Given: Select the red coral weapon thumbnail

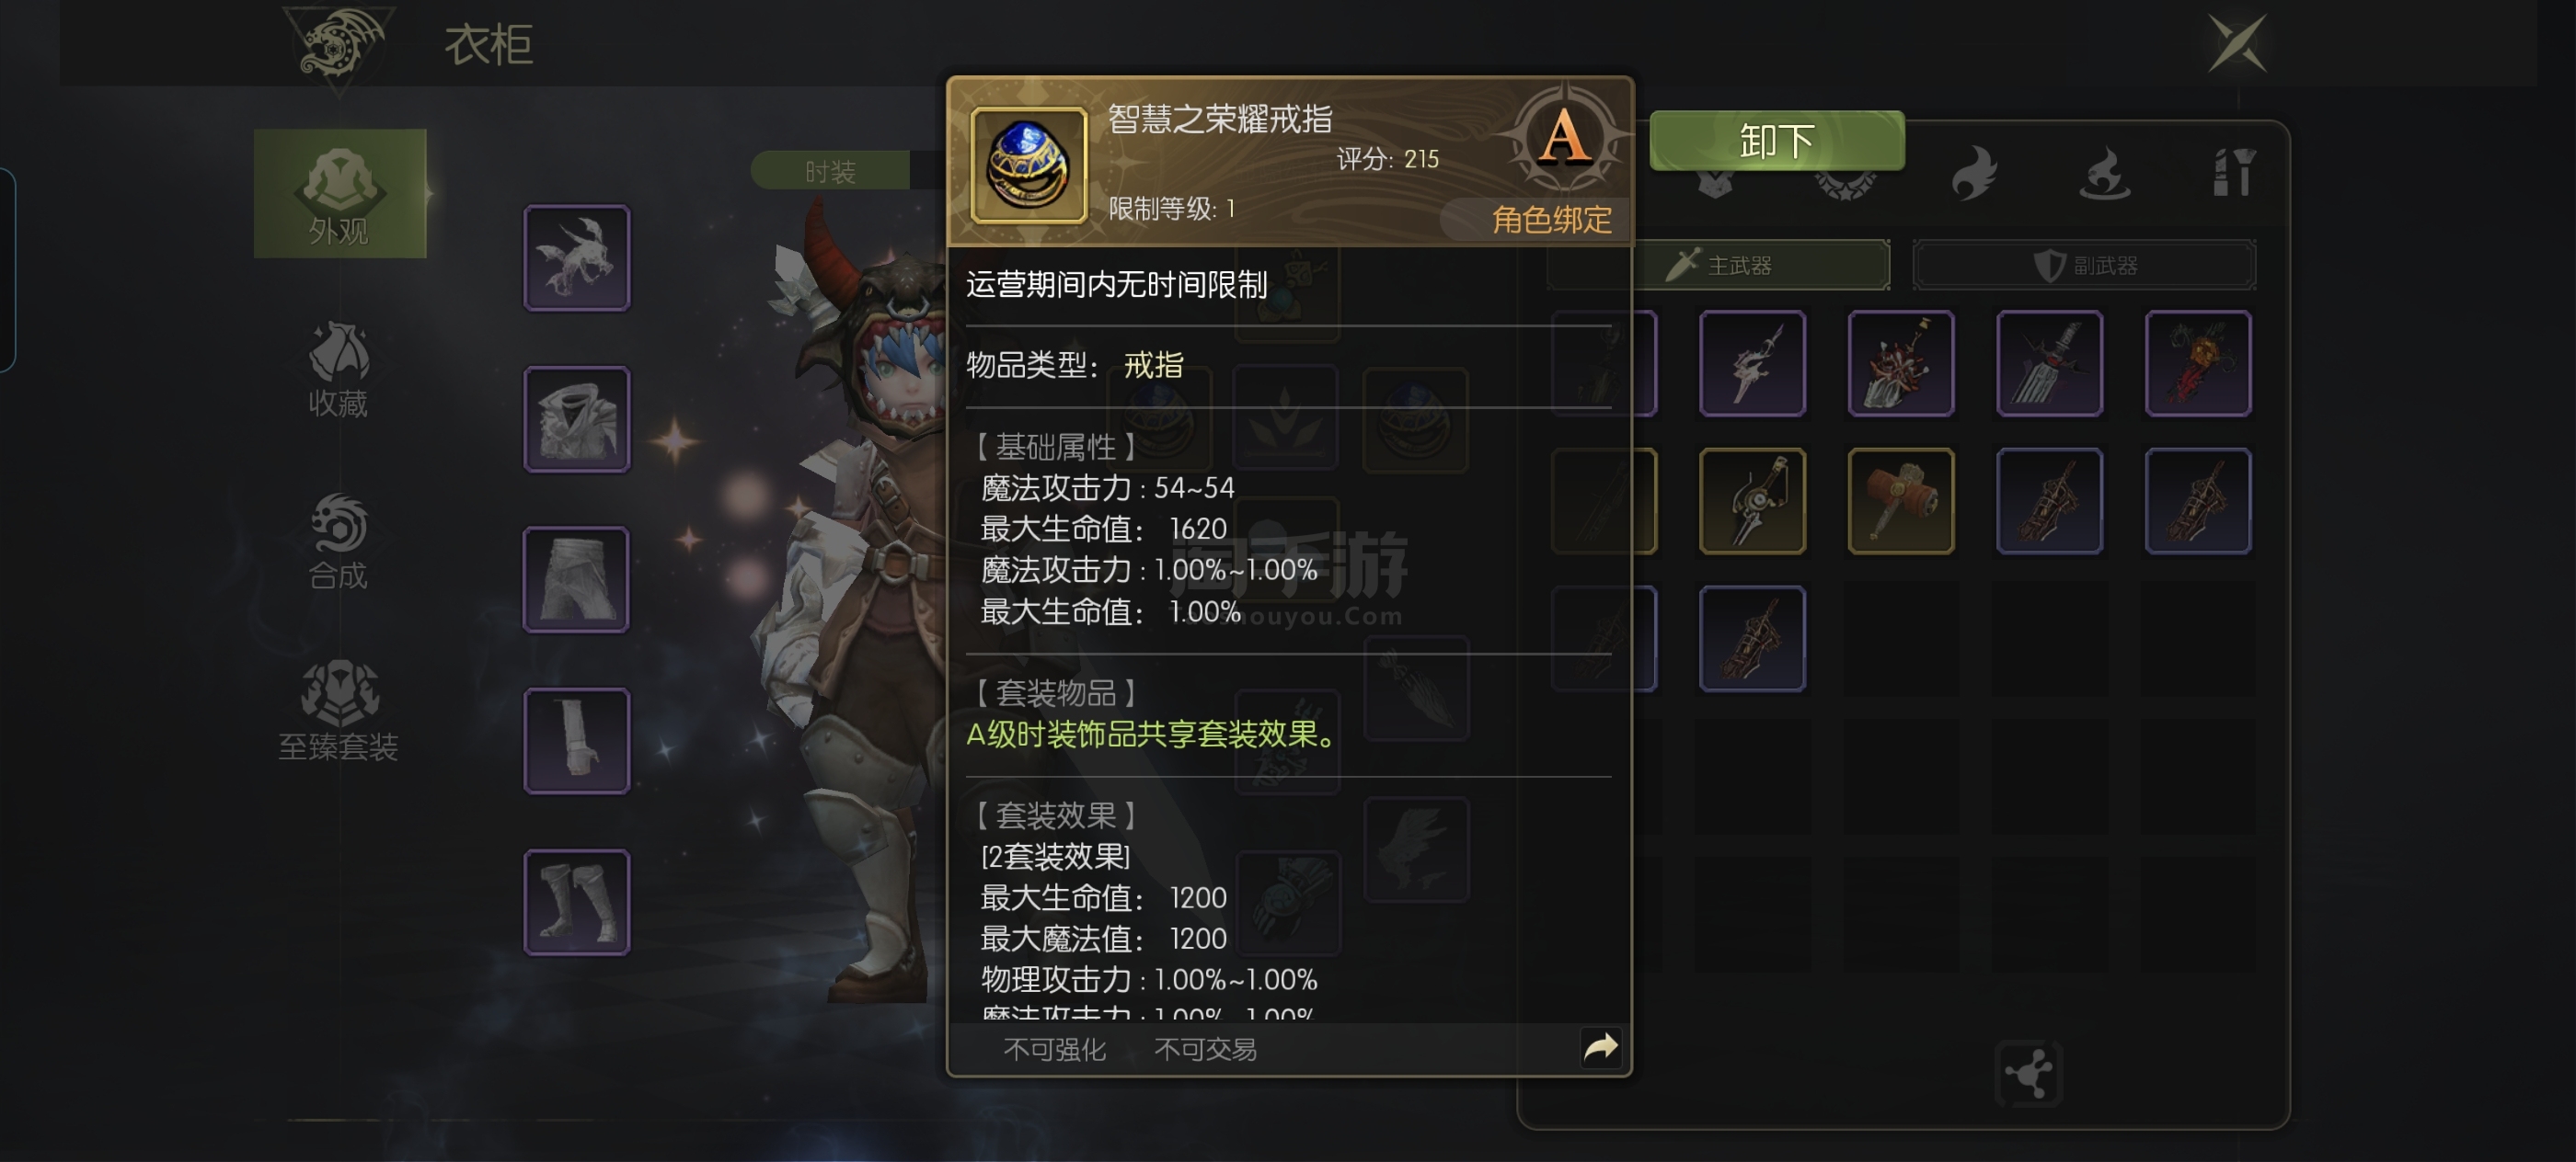Looking at the screenshot, I should click(x=1900, y=363).
